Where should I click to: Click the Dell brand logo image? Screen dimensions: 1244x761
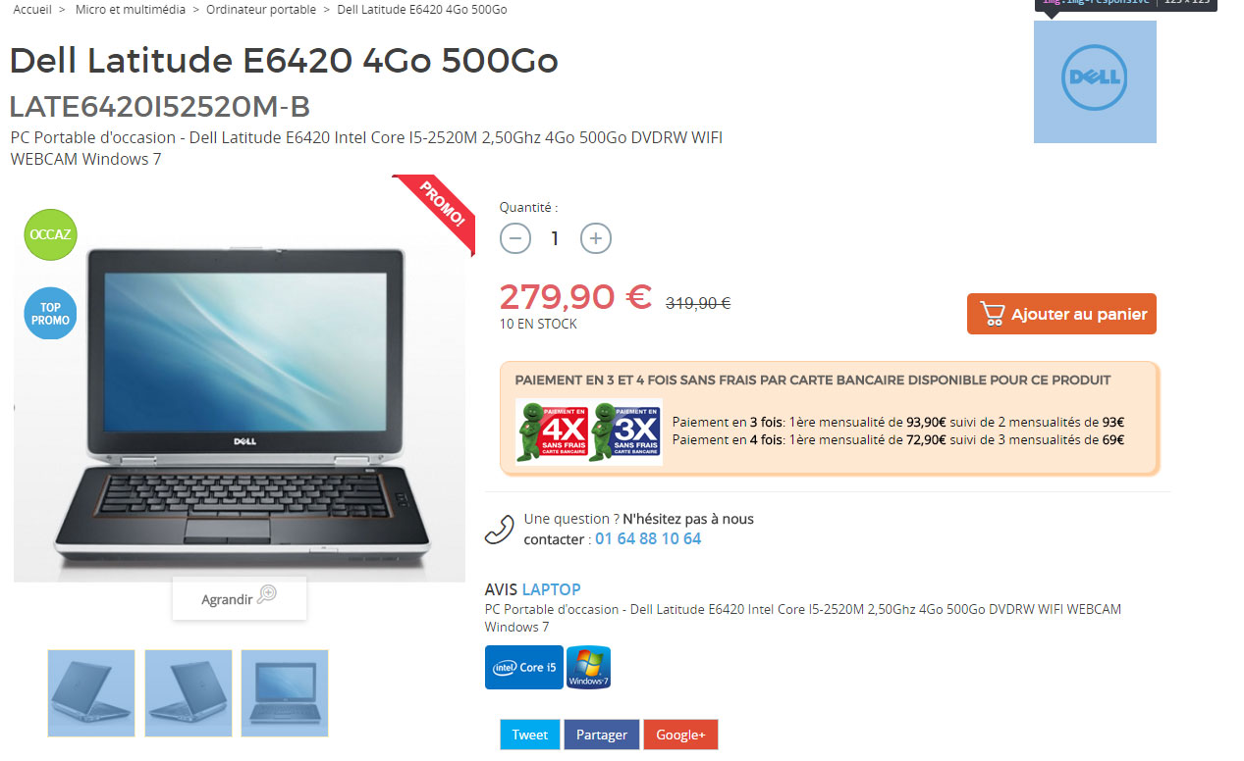(x=1095, y=81)
